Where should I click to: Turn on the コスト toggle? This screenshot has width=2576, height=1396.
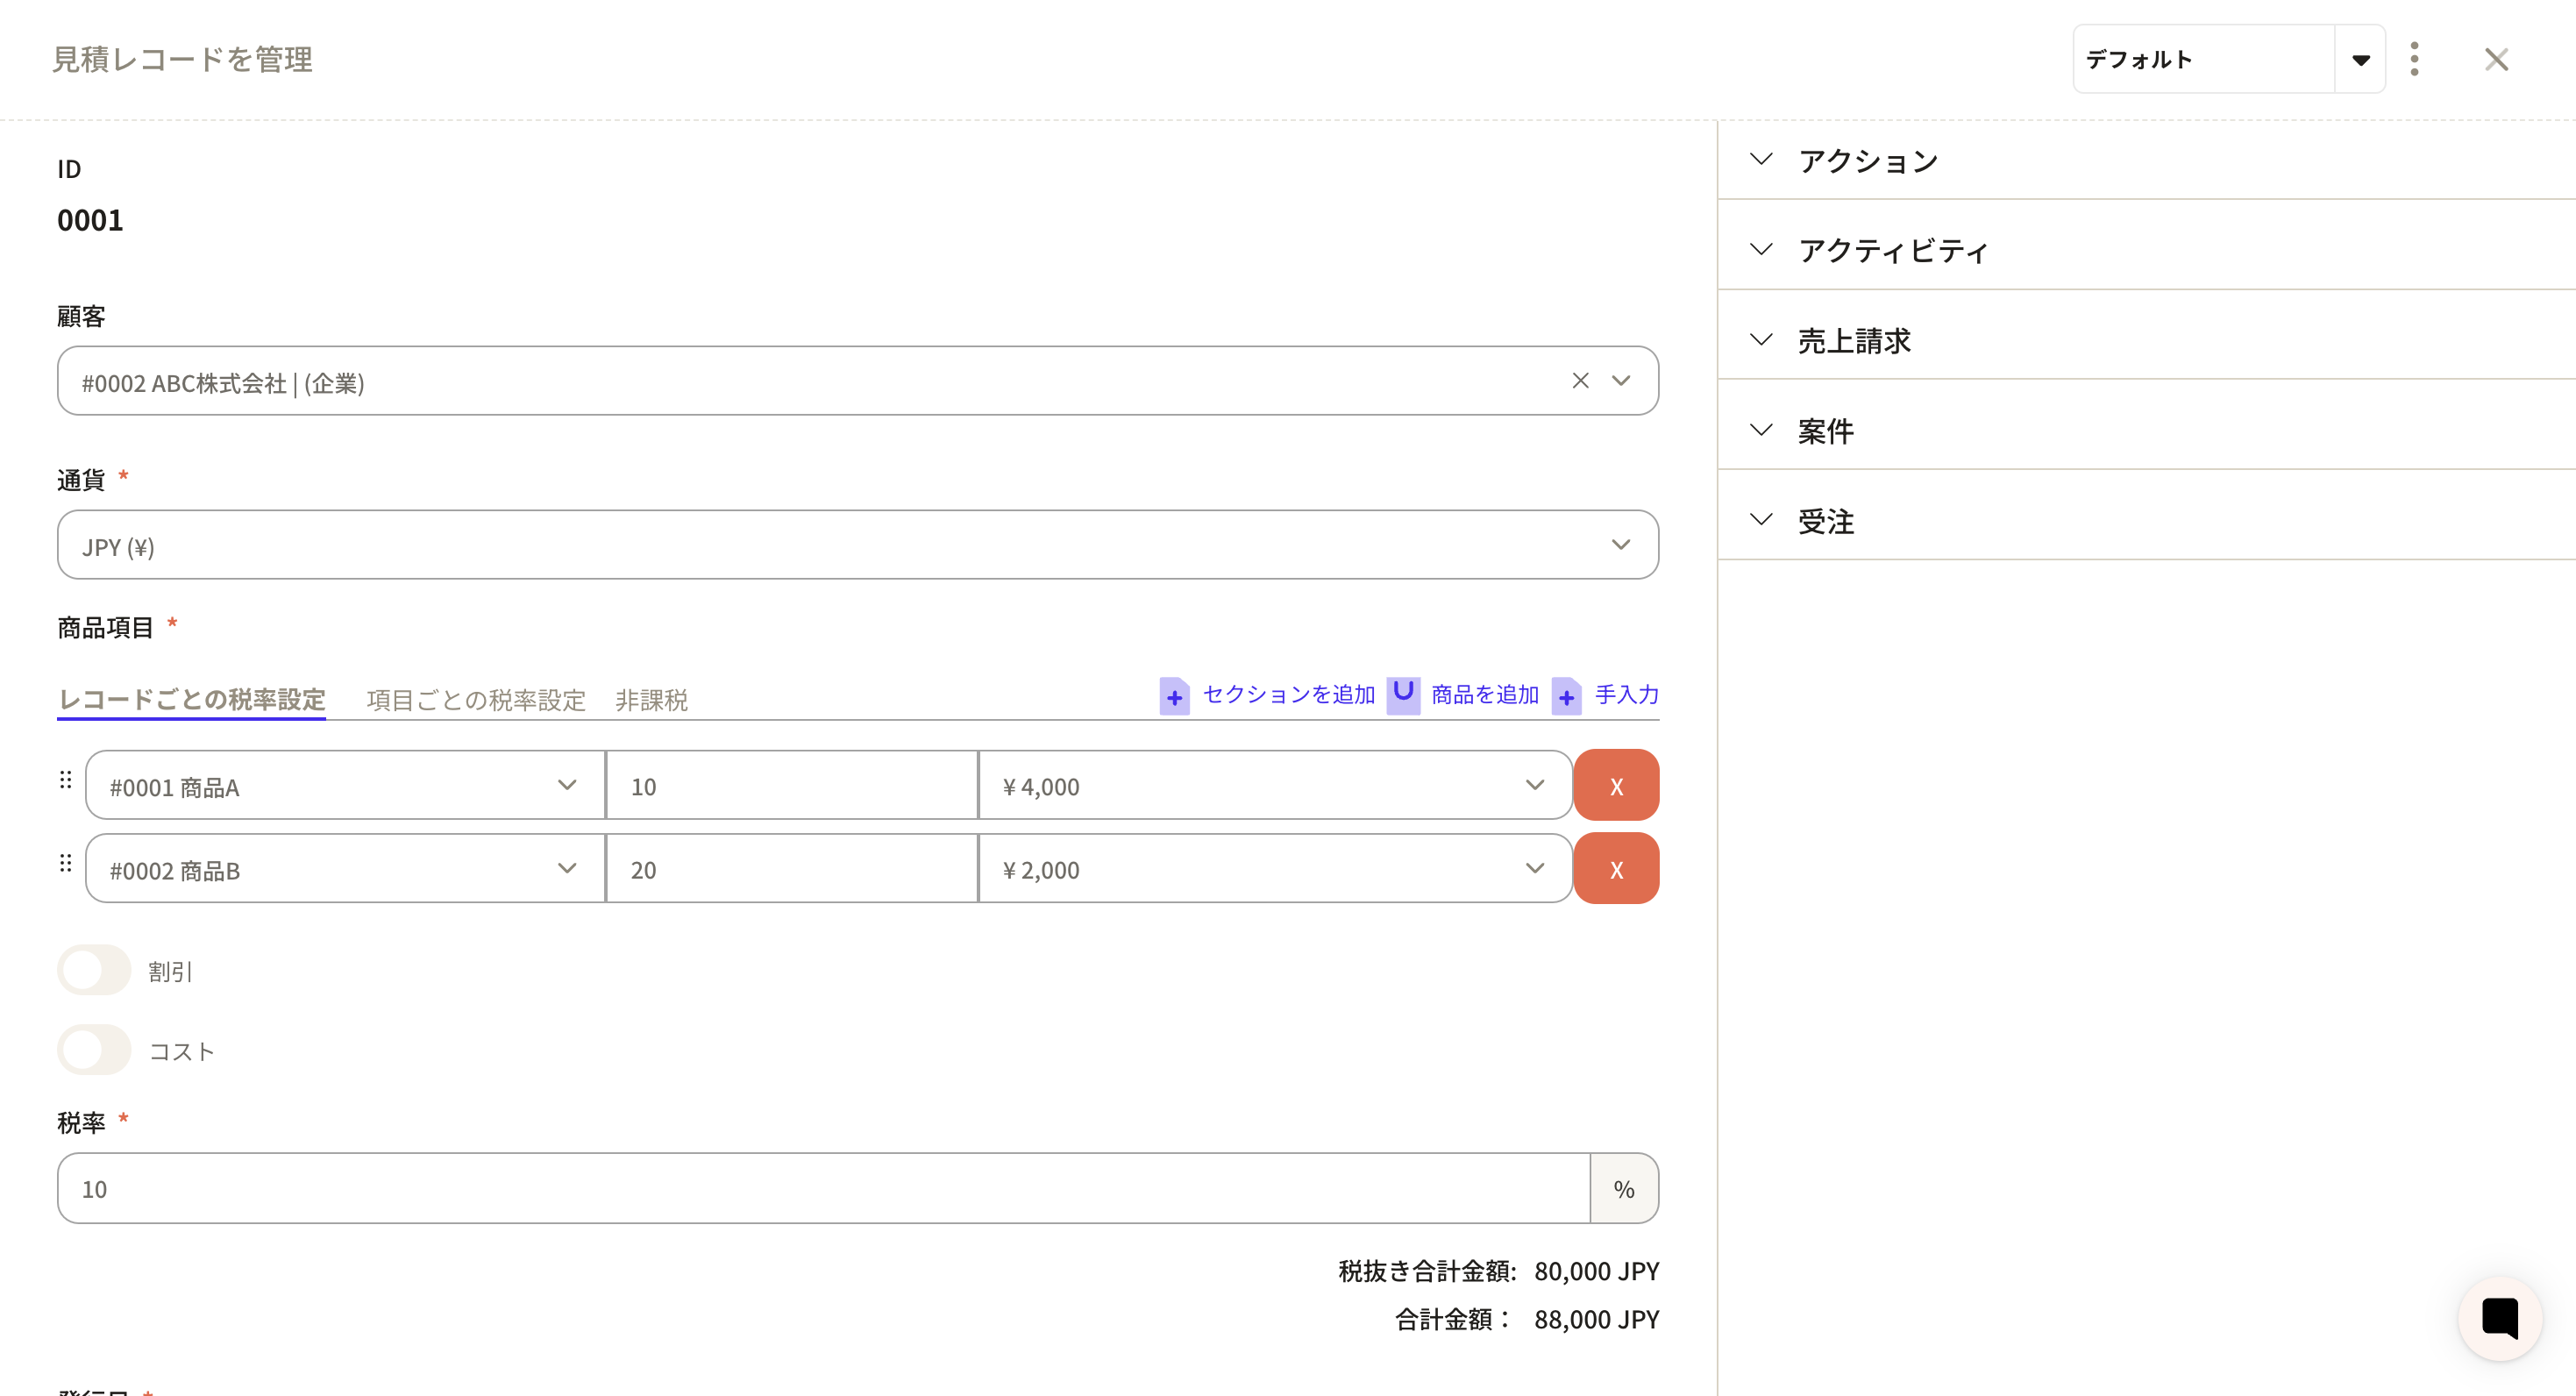[94, 1050]
